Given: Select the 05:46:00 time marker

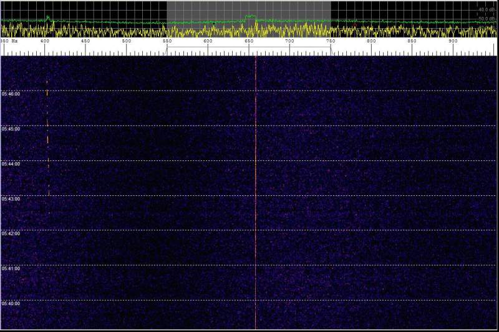Looking at the screenshot, I should (11, 94).
